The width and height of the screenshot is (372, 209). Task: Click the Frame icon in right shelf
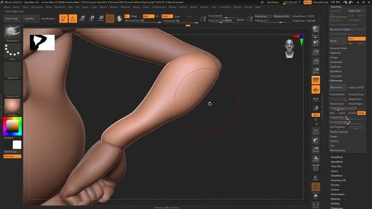(x=316, y=131)
